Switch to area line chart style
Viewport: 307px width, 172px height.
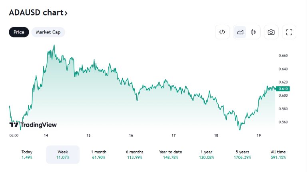[240, 32]
